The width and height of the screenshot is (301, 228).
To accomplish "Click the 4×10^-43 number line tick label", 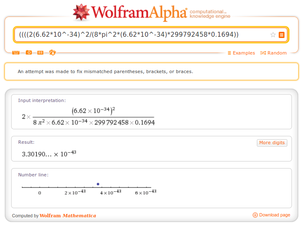I will [111, 192].
